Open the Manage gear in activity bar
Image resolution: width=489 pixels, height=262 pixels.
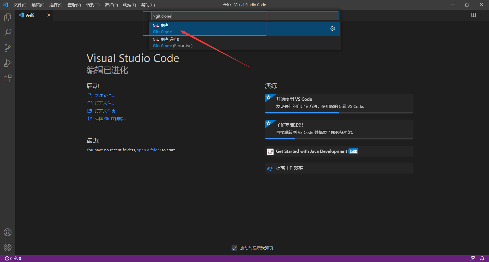tap(8, 248)
